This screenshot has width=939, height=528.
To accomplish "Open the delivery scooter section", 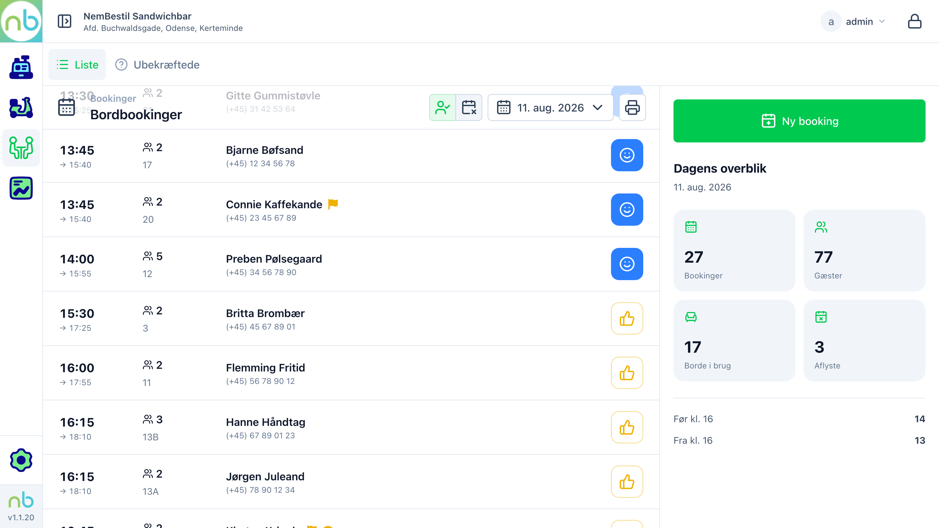I will pos(21,108).
